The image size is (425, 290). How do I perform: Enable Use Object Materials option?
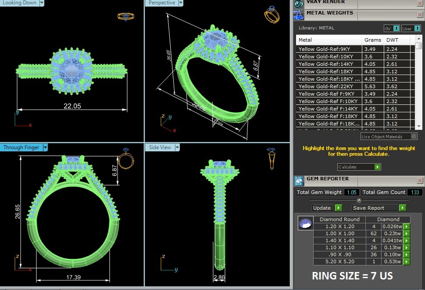(414, 136)
